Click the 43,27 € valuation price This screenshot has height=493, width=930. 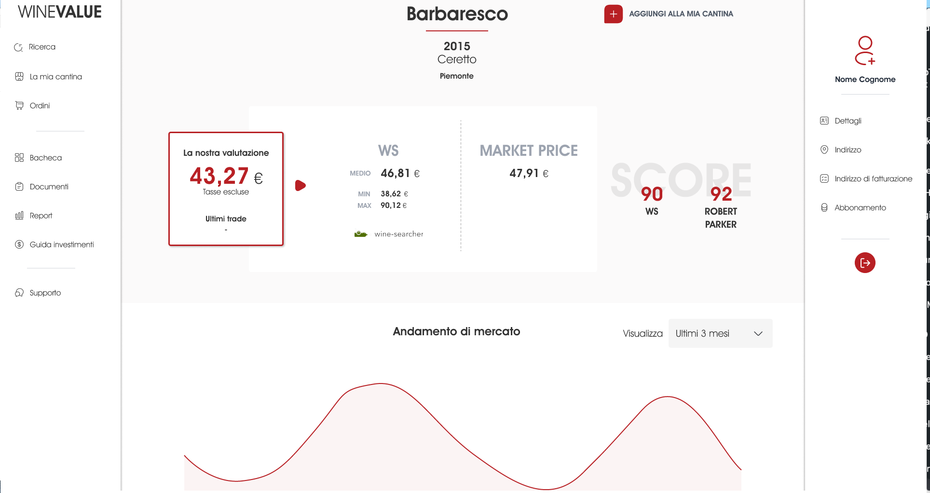(x=226, y=176)
